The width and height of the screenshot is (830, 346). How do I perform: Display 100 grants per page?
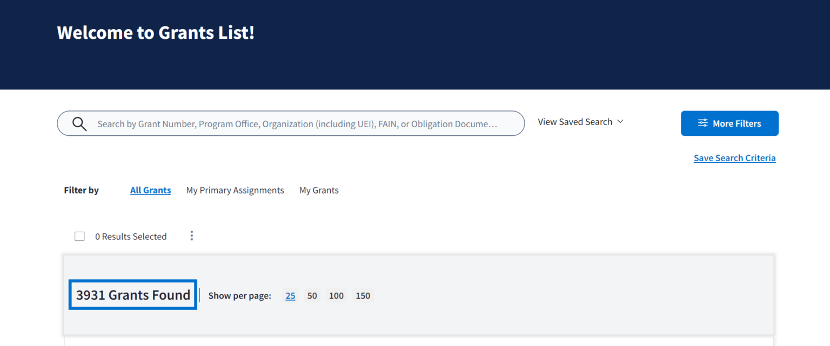point(336,295)
